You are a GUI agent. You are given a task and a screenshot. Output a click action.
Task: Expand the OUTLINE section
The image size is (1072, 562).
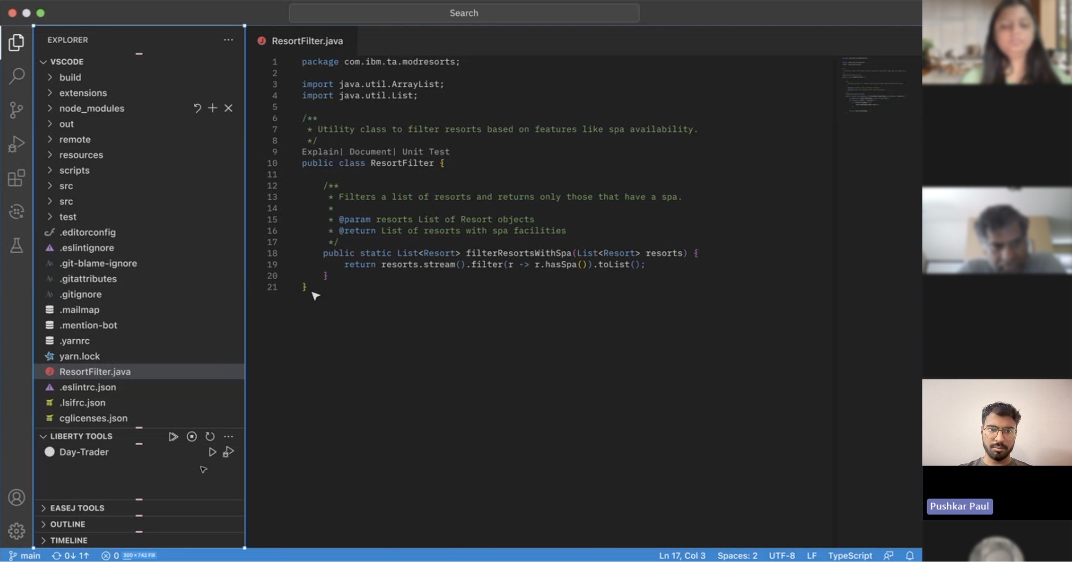(67, 524)
